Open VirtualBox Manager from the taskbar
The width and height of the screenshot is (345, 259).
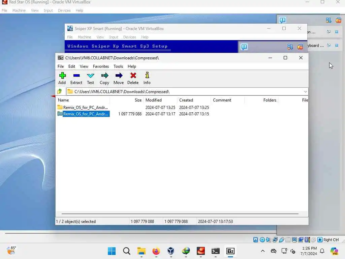pos(171,251)
